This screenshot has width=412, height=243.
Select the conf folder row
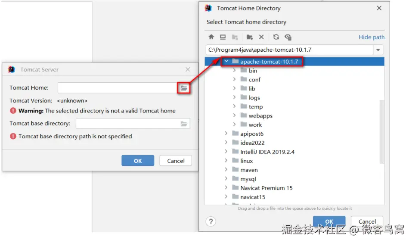point(294,79)
